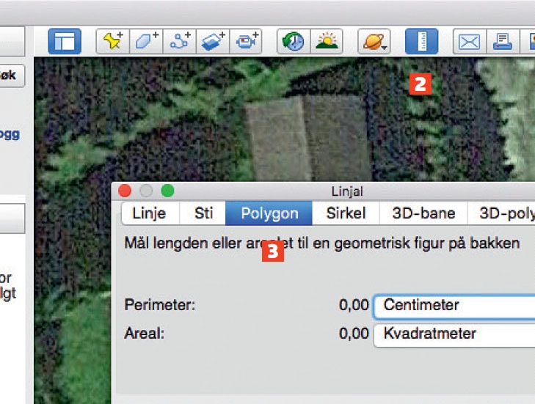Toggle sunlight across the landscape

click(327, 42)
